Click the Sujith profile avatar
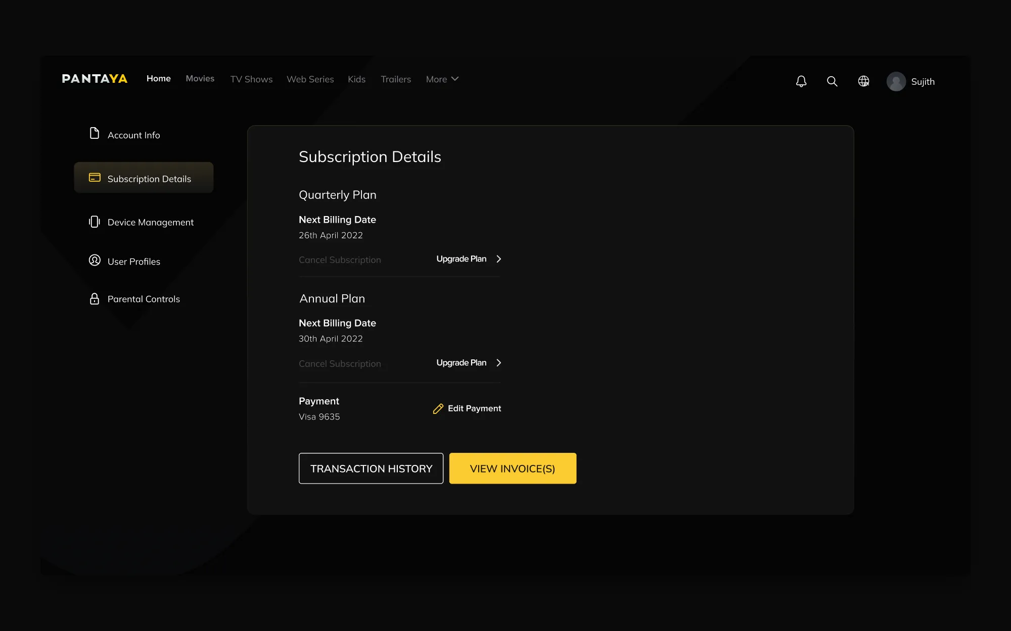This screenshot has width=1011, height=631. pyautogui.click(x=896, y=81)
